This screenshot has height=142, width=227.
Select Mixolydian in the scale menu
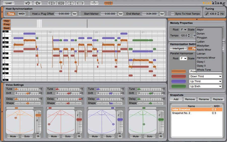(203, 46)
